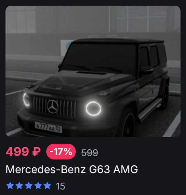Click the 499 ₽ sale price
The width and height of the screenshot is (186, 195).
coord(23,152)
